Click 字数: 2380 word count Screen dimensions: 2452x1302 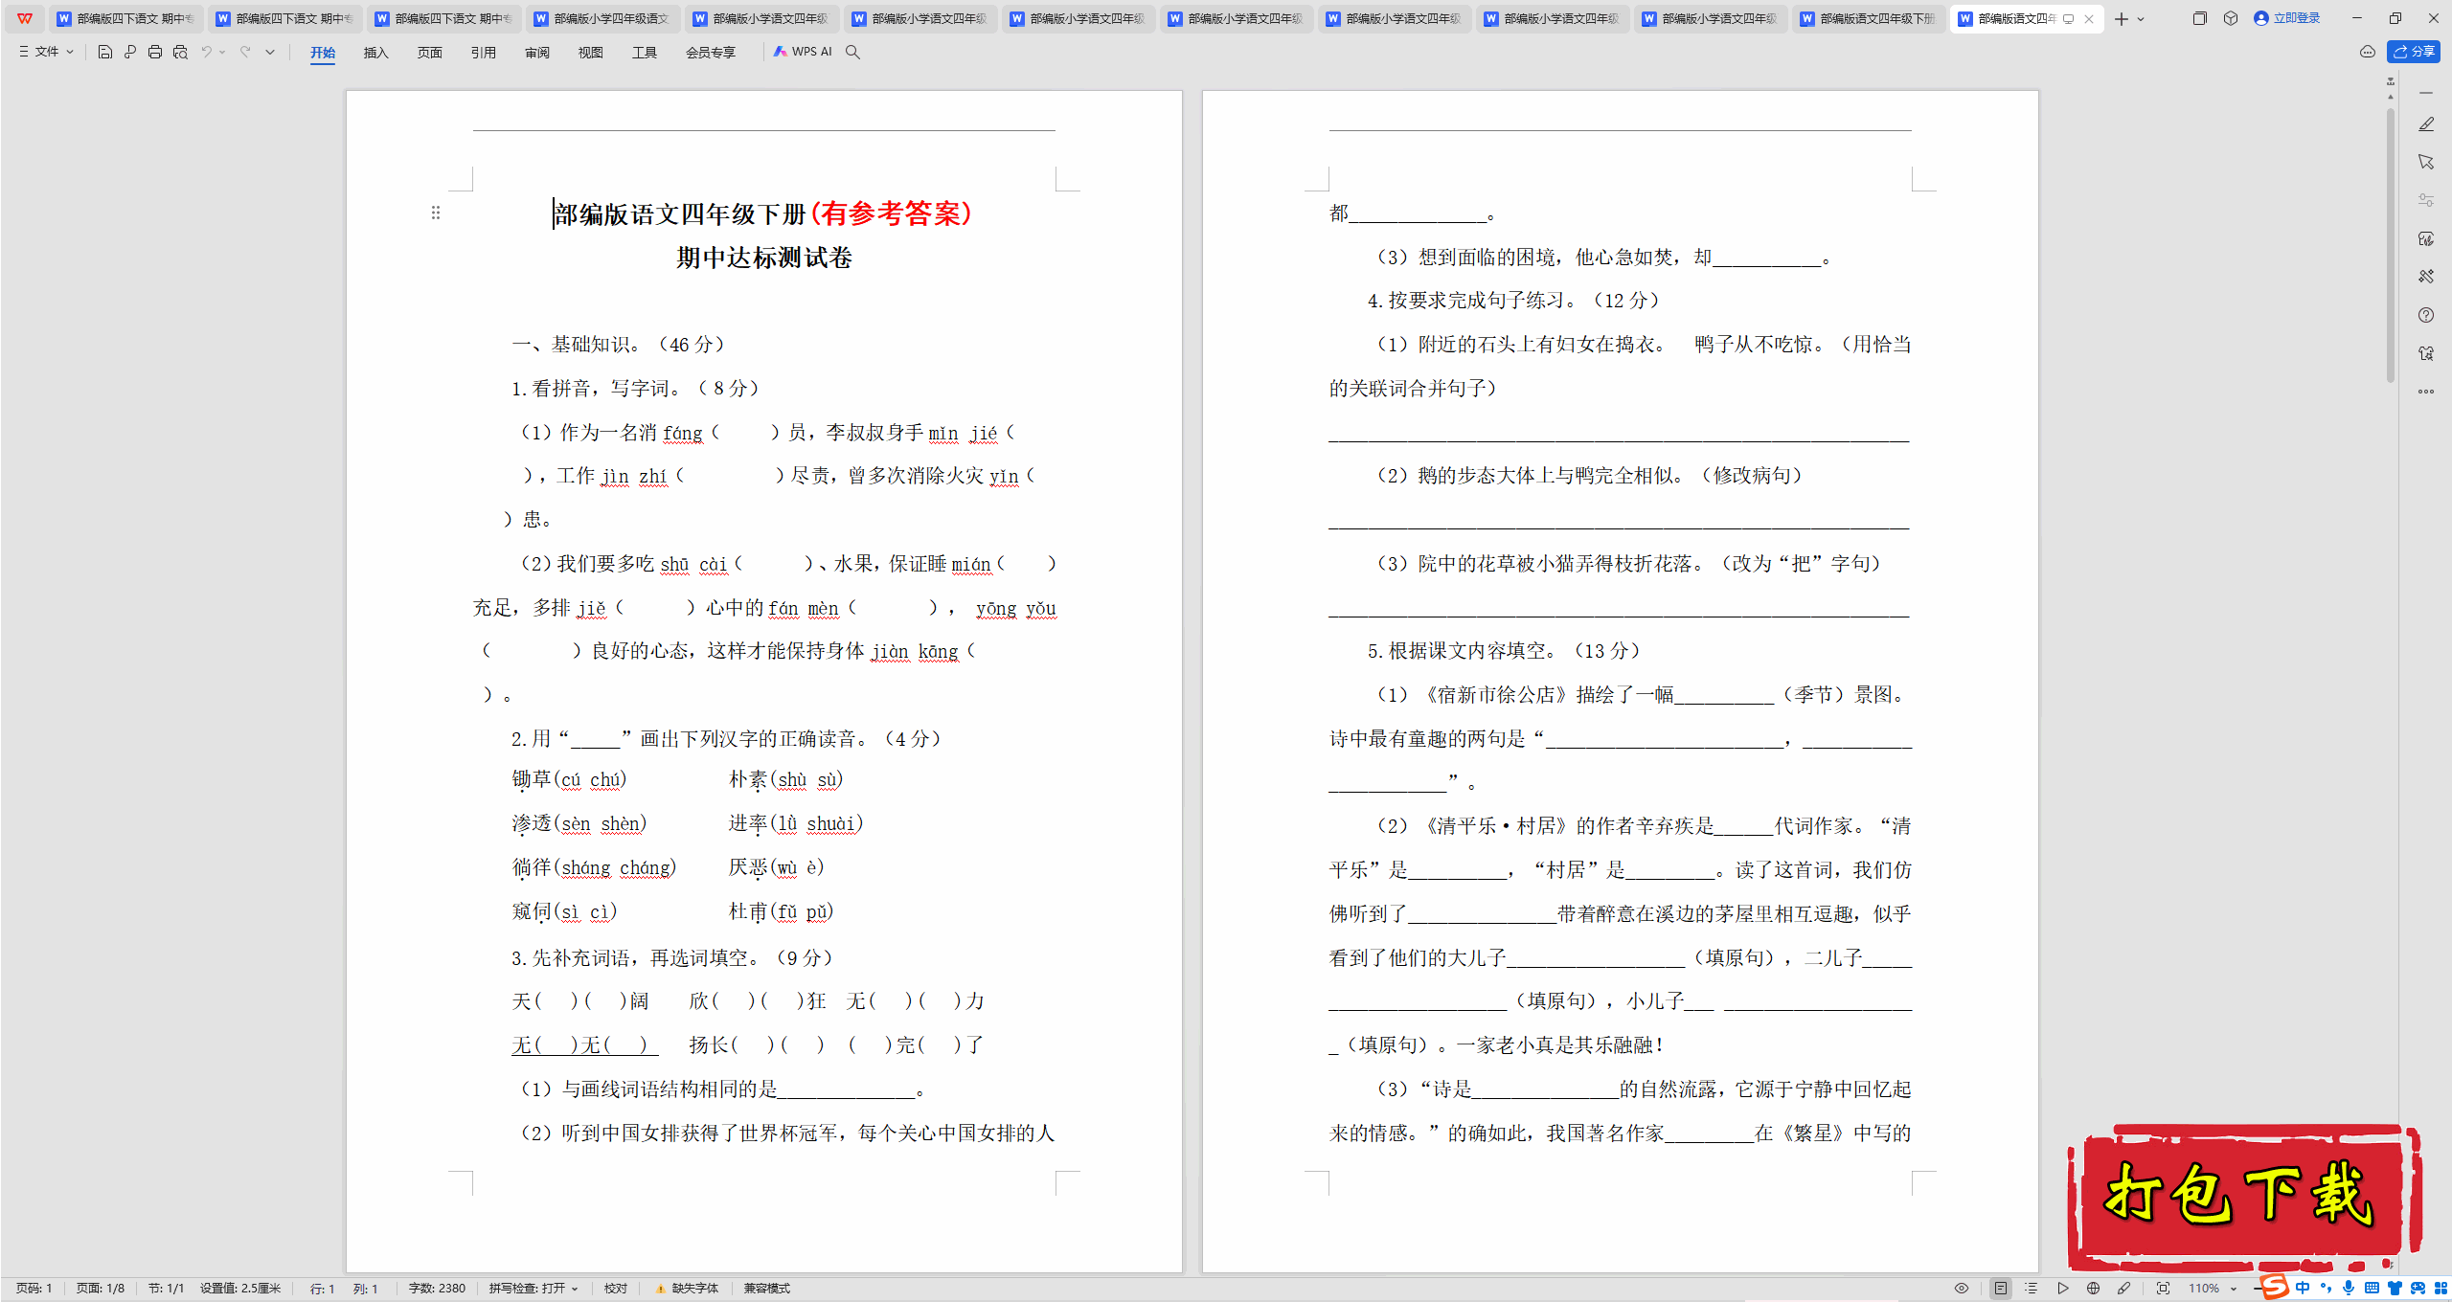[437, 1289]
